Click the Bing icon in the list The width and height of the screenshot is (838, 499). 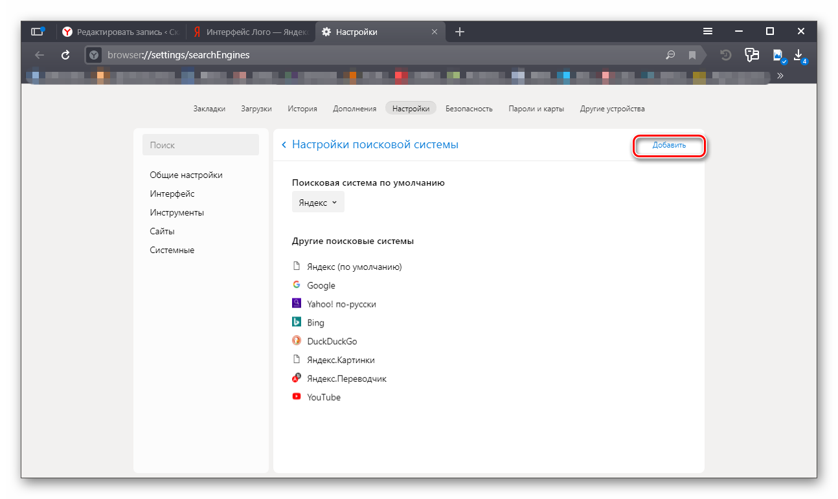[297, 322]
